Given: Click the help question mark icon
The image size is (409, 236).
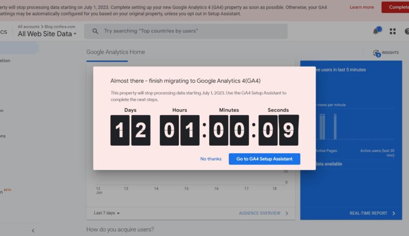Looking at the screenshot, I should (407, 31).
